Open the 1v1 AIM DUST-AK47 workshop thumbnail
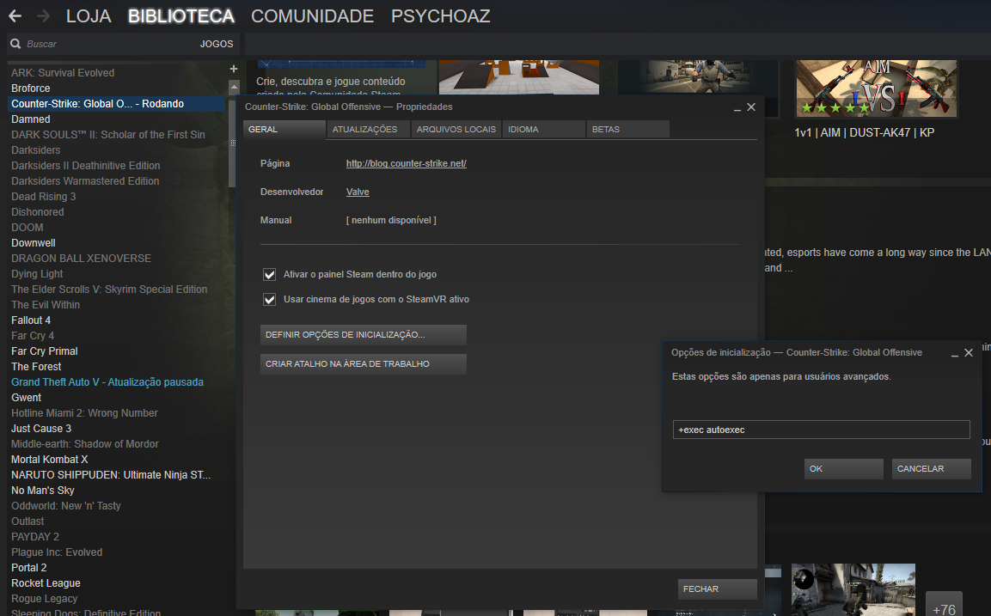The width and height of the screenshot is (991, 616). coord(876,88)
